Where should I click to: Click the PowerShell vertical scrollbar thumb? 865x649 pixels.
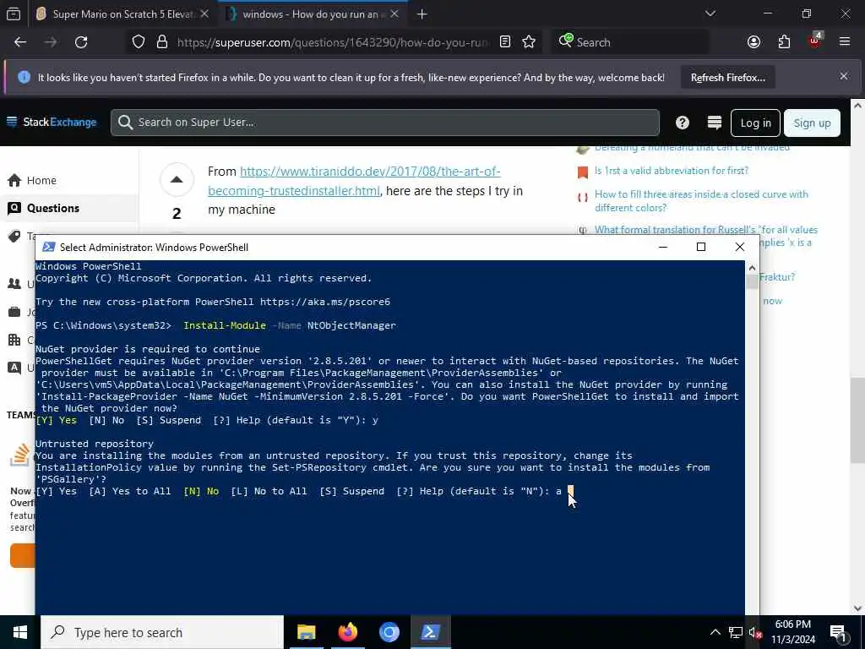[x=752, y=282]
